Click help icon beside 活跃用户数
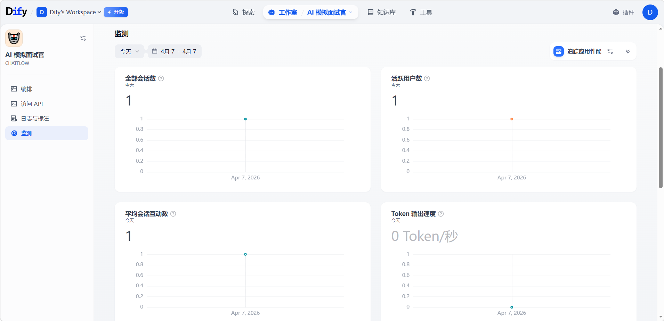 (427, 78)
